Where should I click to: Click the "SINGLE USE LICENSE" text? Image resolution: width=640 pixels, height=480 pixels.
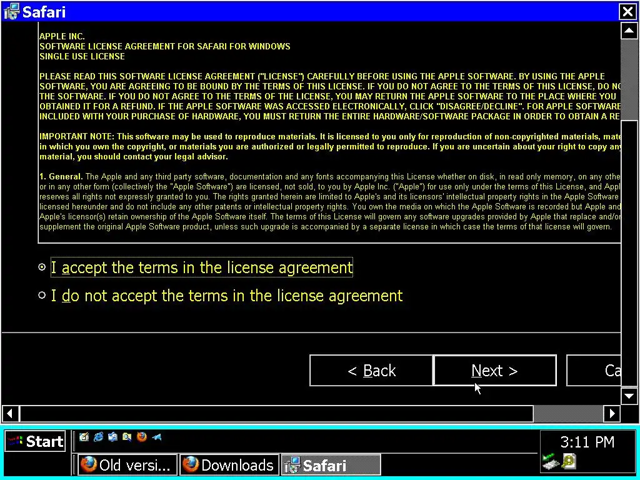[82, 56]
